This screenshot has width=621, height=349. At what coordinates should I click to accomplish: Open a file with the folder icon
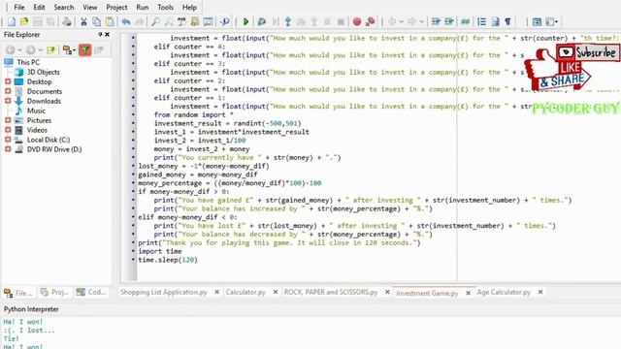[24, 21]
